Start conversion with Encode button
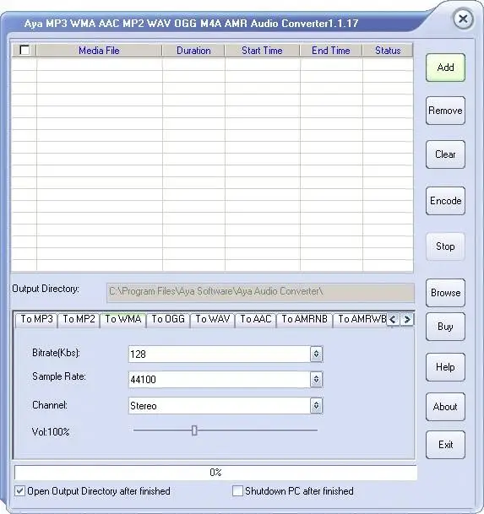 coord(445,201)
